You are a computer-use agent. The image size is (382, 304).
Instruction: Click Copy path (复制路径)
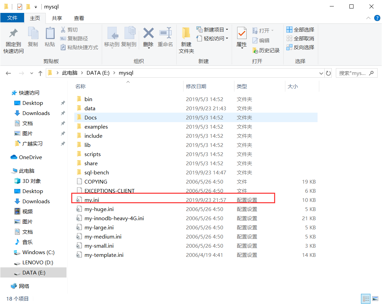pyautogui.click(x=74, y=38)
